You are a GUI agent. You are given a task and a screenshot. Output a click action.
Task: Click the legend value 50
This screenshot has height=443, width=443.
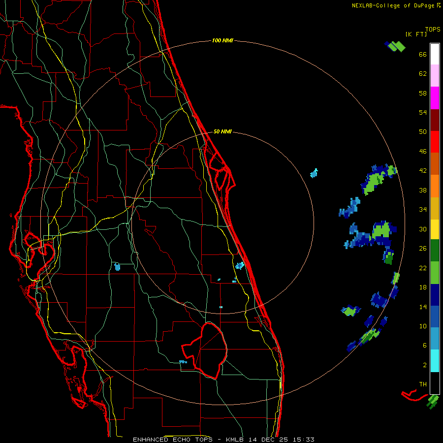click(423, 132)
